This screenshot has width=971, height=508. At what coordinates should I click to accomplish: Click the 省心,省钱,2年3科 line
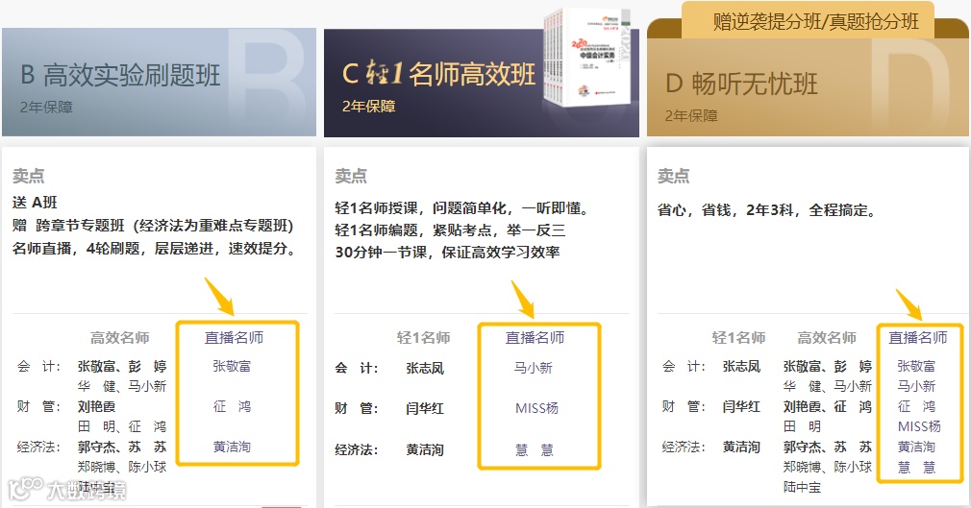(x=767, y=210)
